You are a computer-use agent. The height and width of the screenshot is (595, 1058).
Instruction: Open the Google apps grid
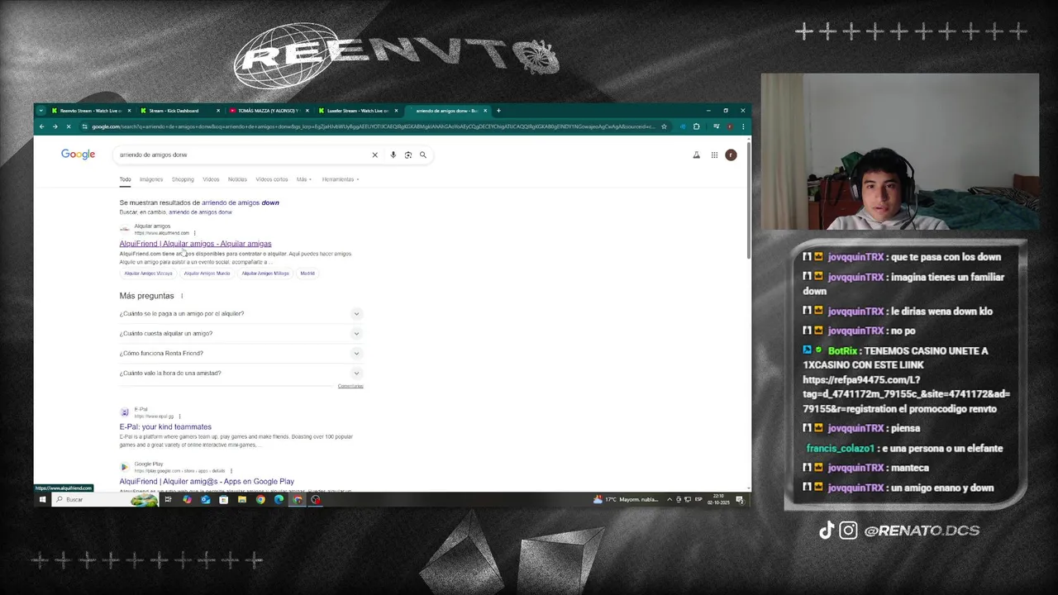tap(714, 155)
